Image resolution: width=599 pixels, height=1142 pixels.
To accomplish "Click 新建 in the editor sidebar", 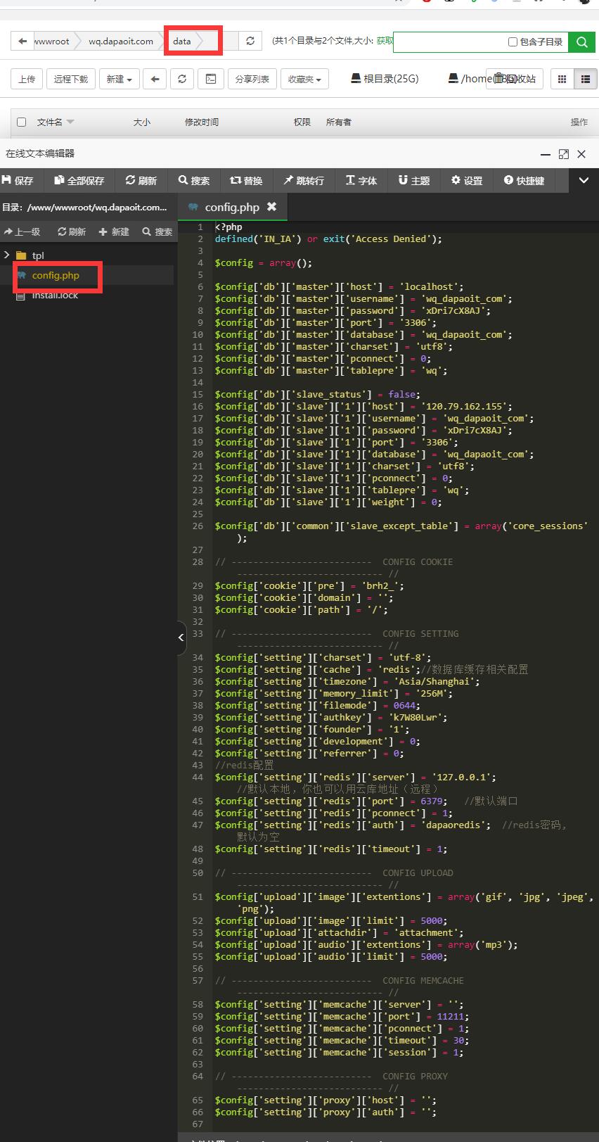I will [x=114, y=231].
